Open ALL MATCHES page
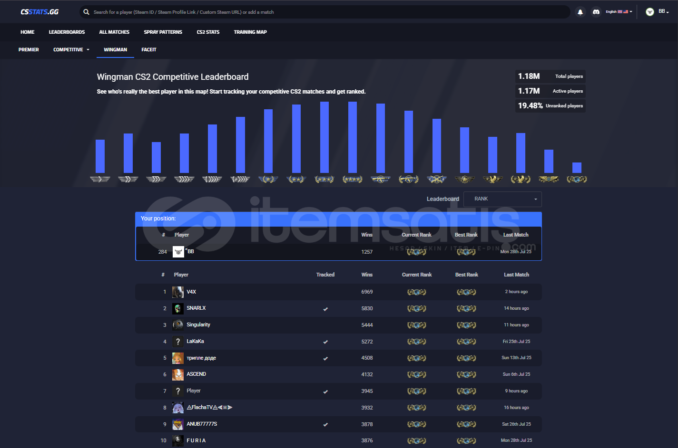 (x=114, y=32)
